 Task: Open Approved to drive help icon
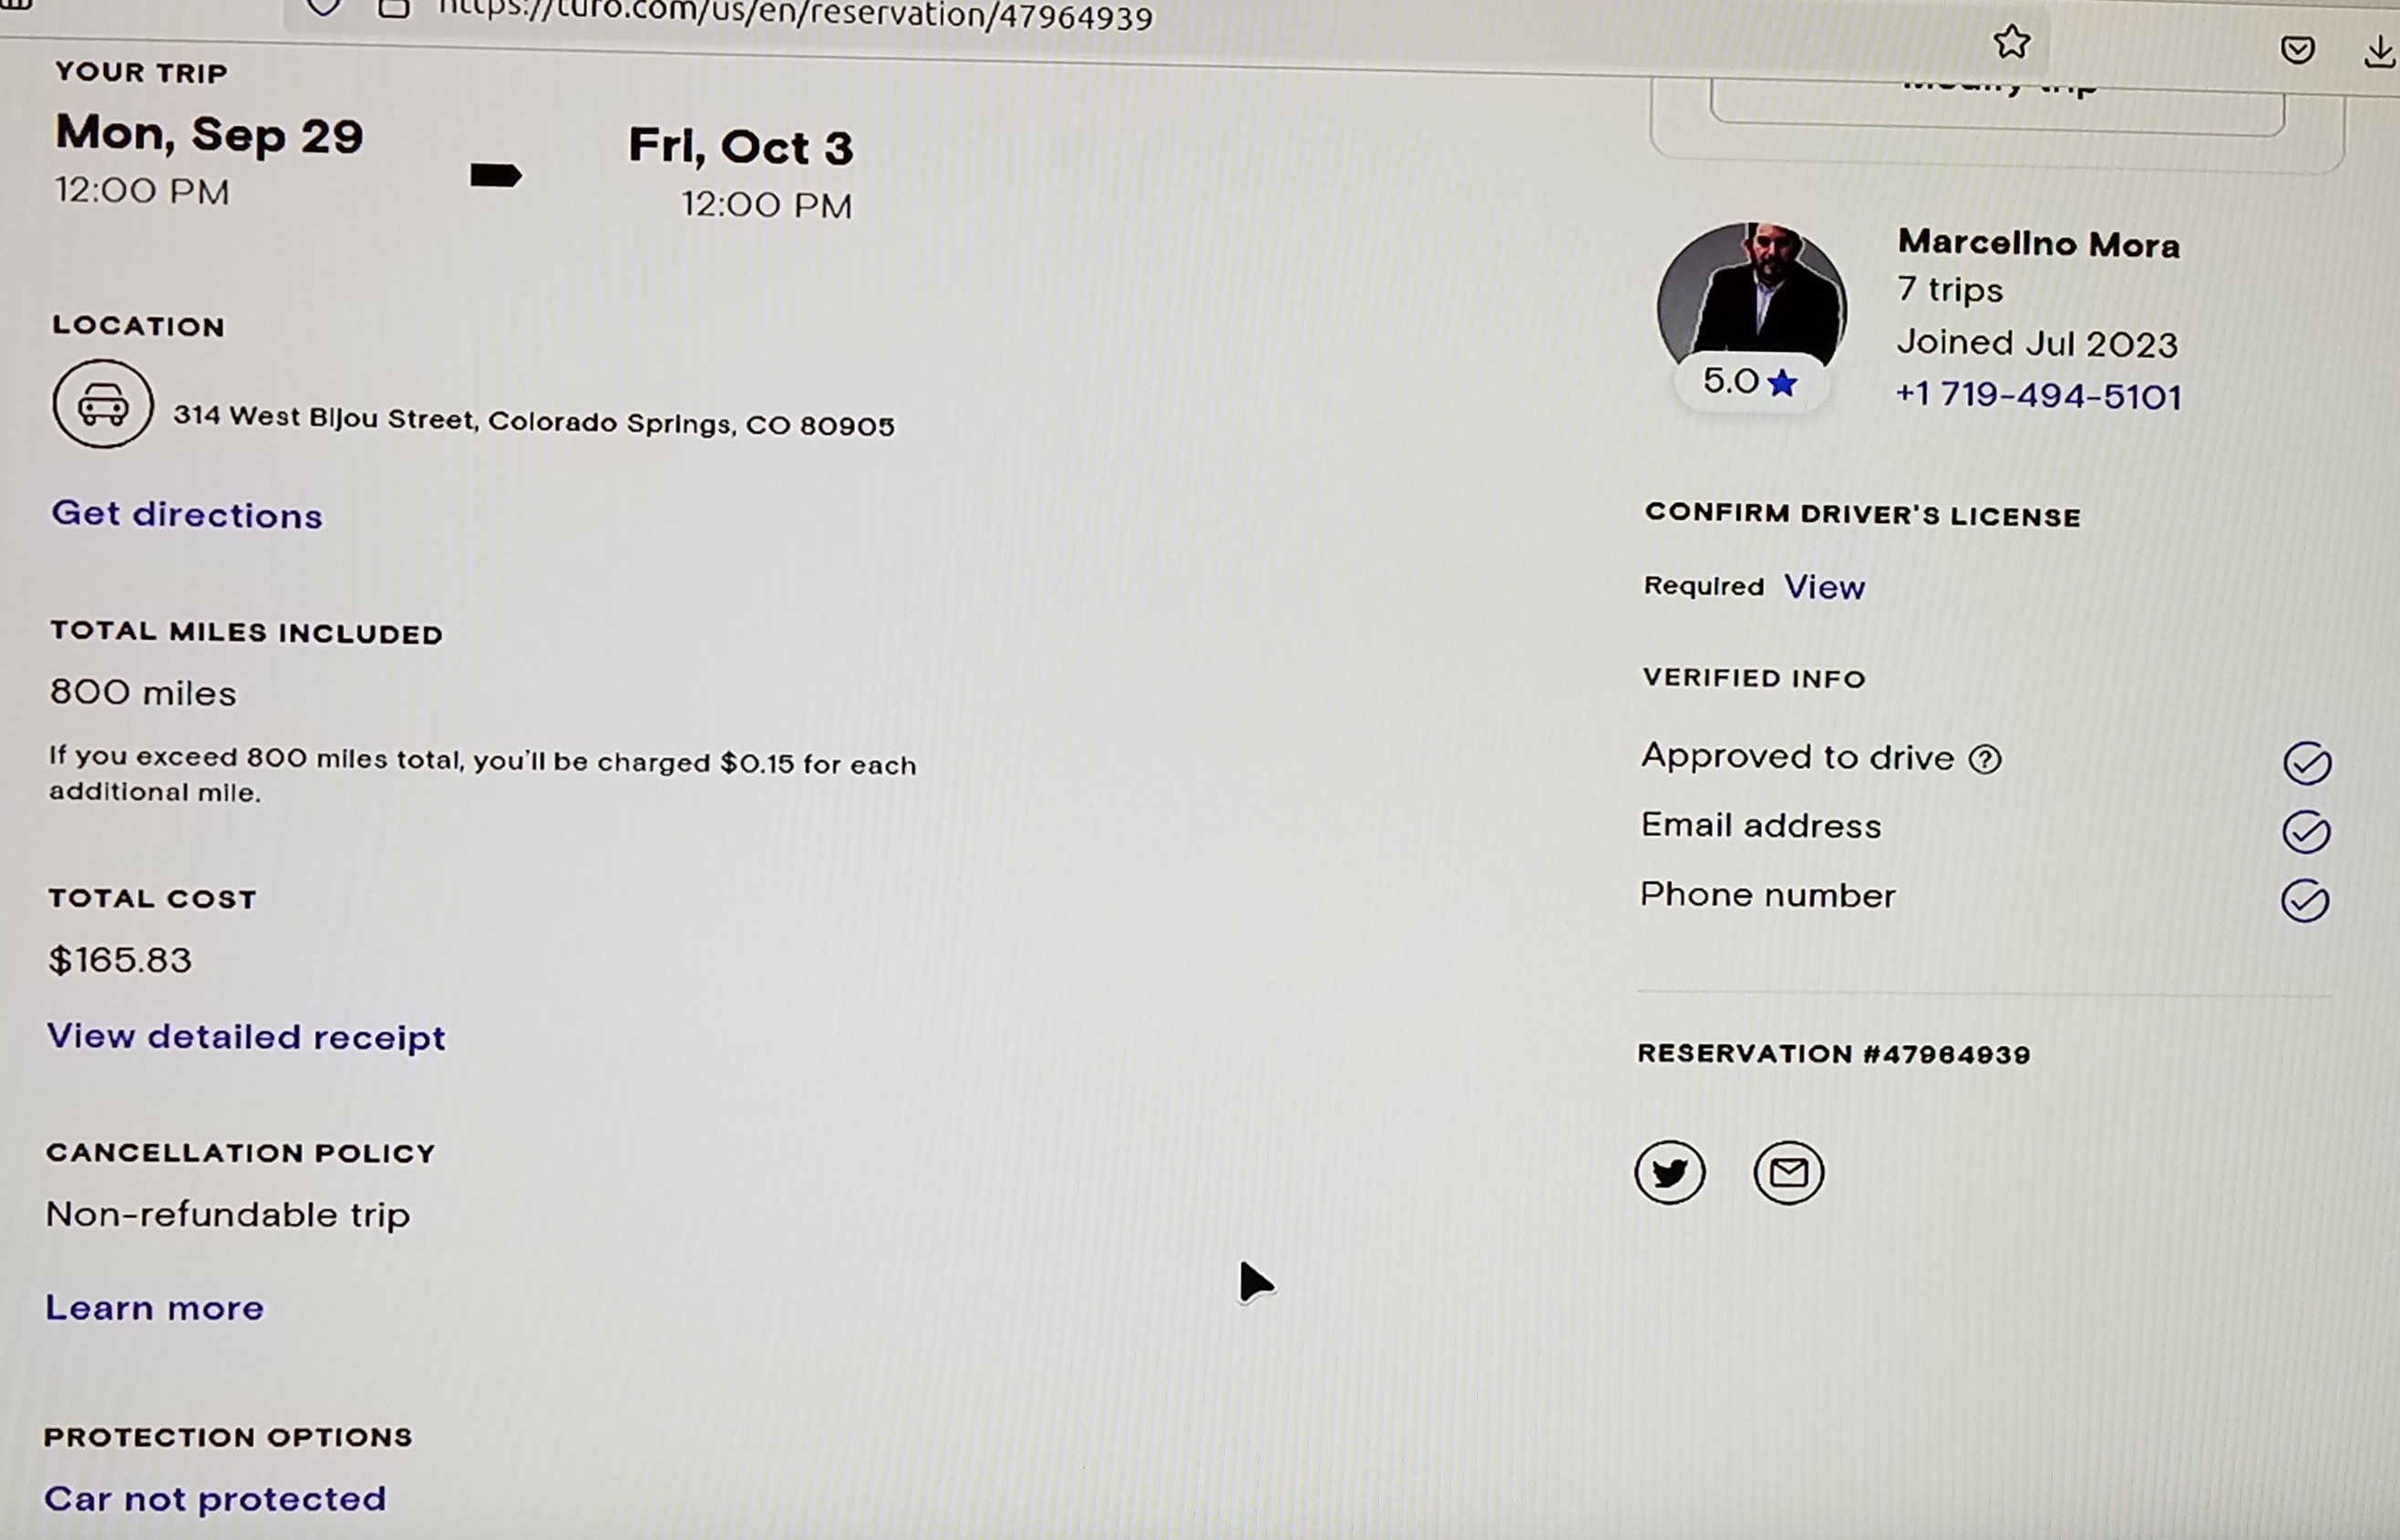click(1985, 760)
